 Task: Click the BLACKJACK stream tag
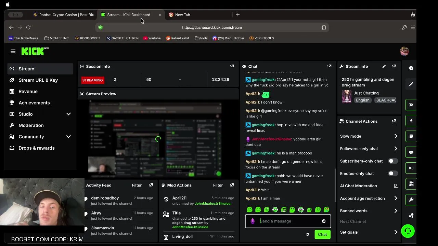[x=386, y=100]
